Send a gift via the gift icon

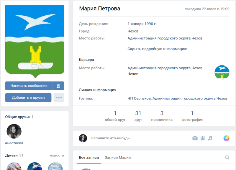(x=58, y=86)
